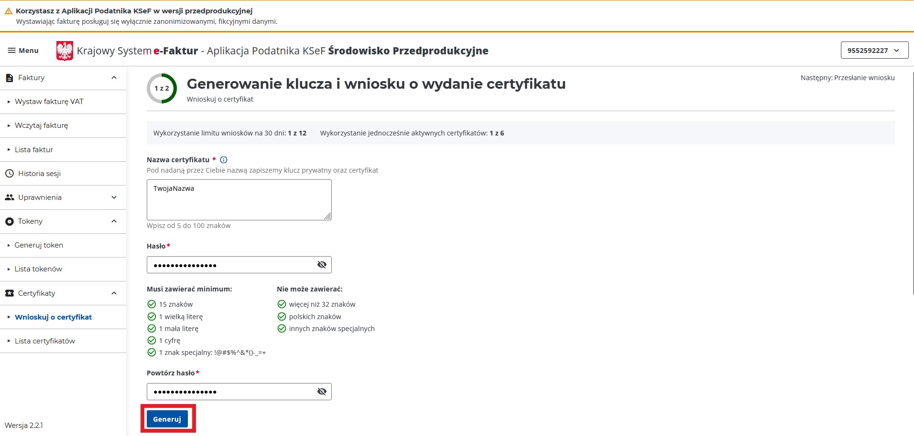Click the 'Wersja 2.2.1' label

pyautogui.click(x=24, y=426)
